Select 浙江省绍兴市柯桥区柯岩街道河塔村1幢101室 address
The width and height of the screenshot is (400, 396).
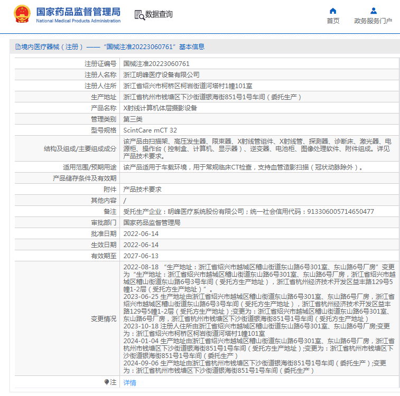click(x=188, y=86)
